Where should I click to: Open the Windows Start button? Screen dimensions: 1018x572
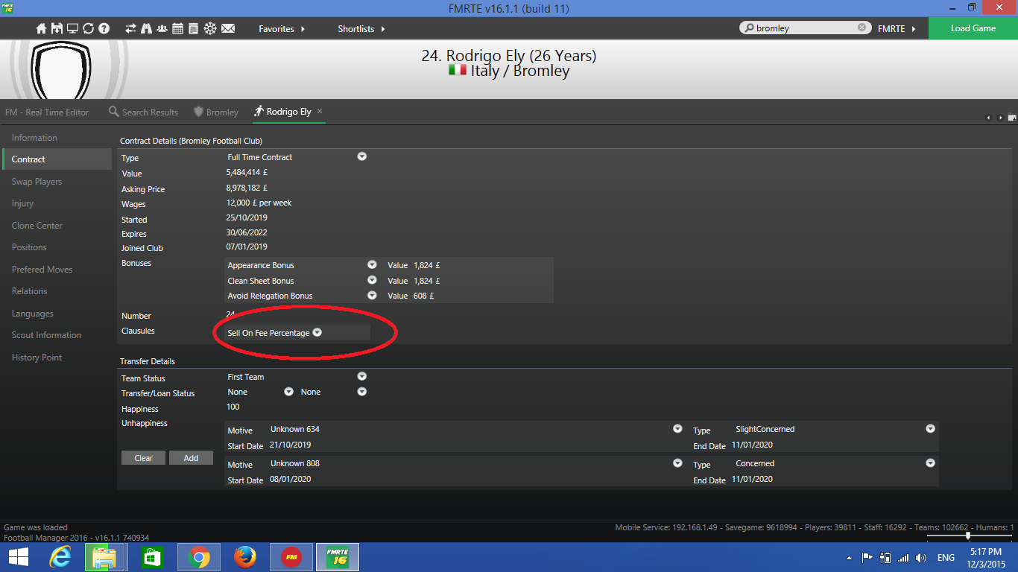[18, 557]
